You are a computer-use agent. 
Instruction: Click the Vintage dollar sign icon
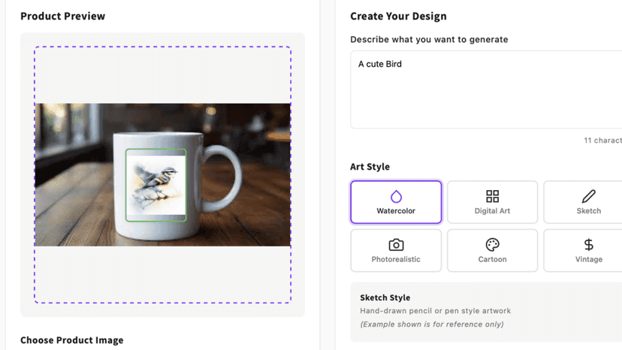(589, 245)
